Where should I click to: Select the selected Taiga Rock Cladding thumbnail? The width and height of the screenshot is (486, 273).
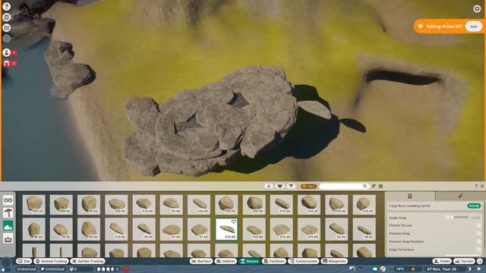(x=226, y=229)
